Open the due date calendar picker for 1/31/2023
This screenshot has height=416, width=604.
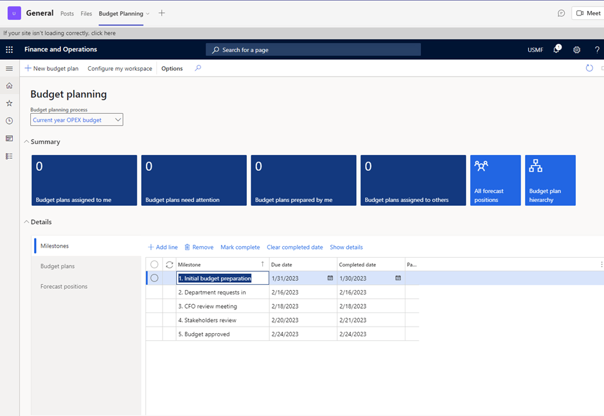point(330,278)
